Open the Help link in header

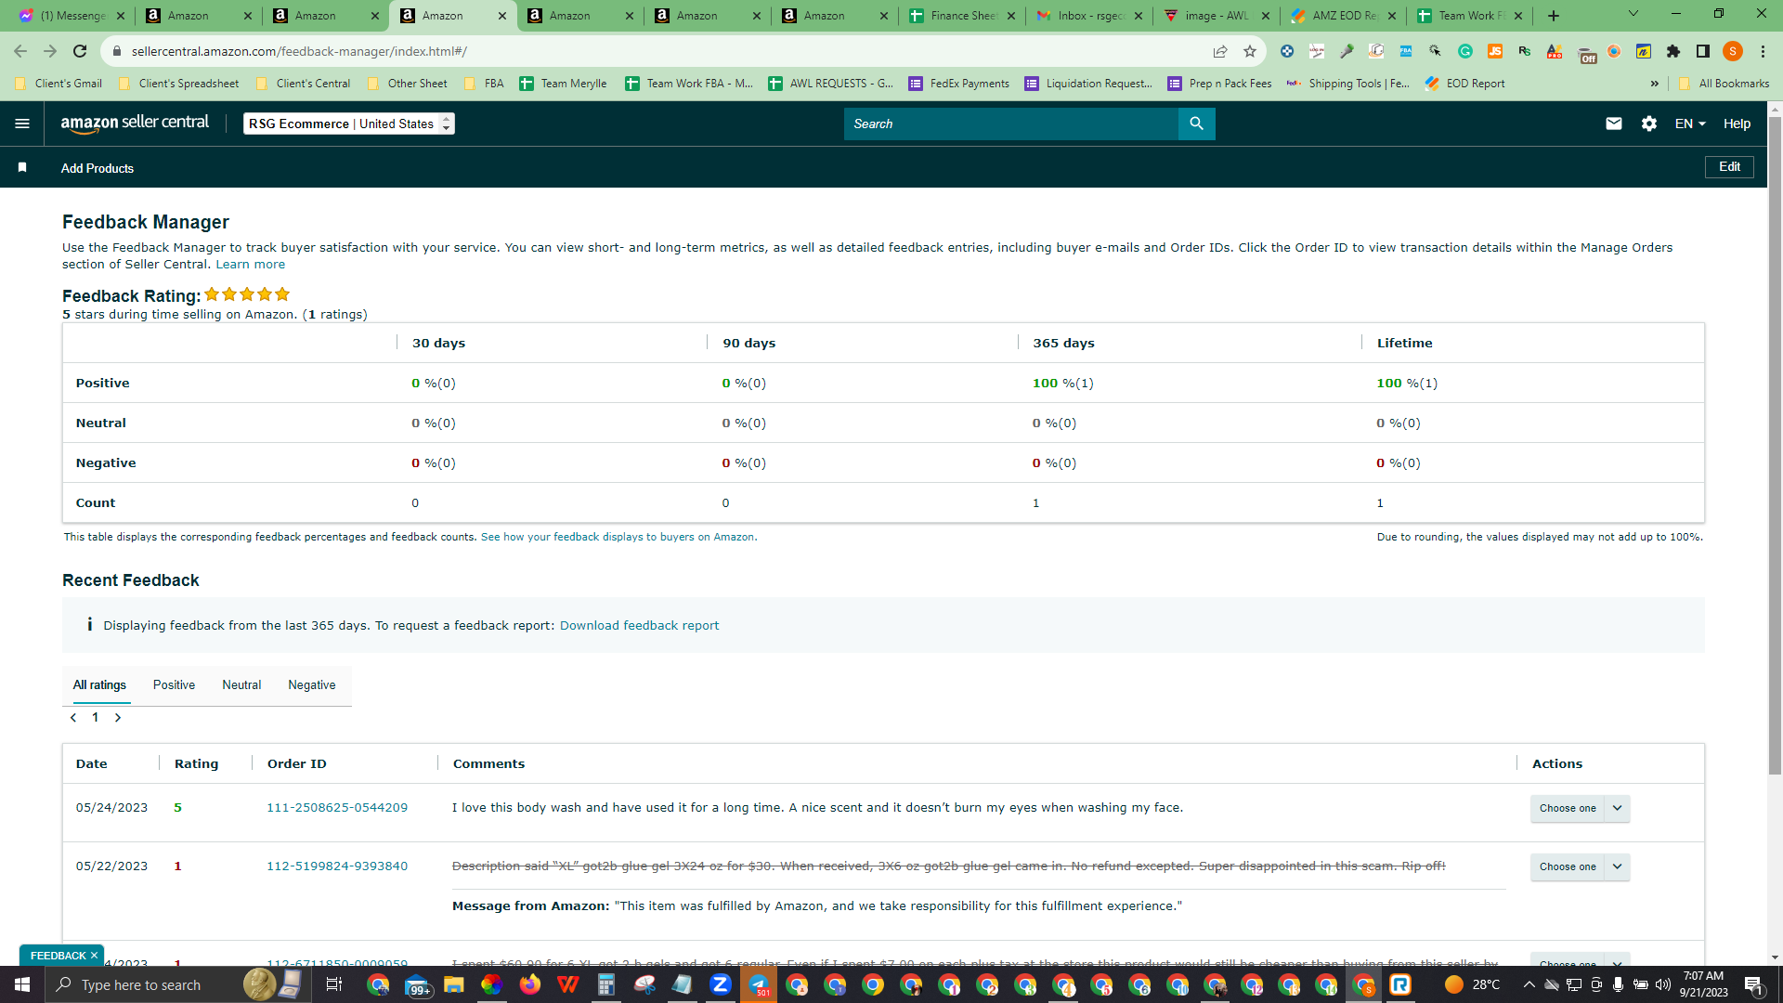click(1737, 124)
